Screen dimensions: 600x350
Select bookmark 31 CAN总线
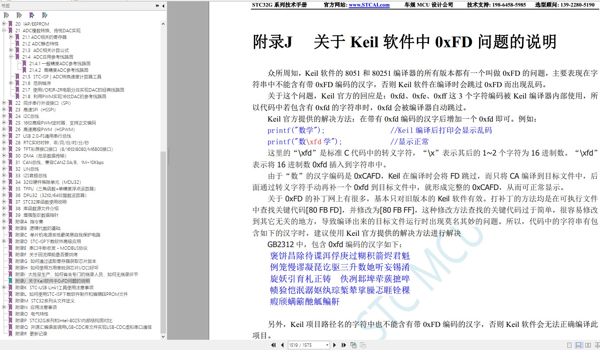tap(59, 162)
